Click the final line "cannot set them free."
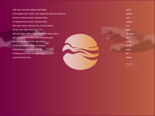This screenshot has height=116, width=155. click(x=22, y=58)
